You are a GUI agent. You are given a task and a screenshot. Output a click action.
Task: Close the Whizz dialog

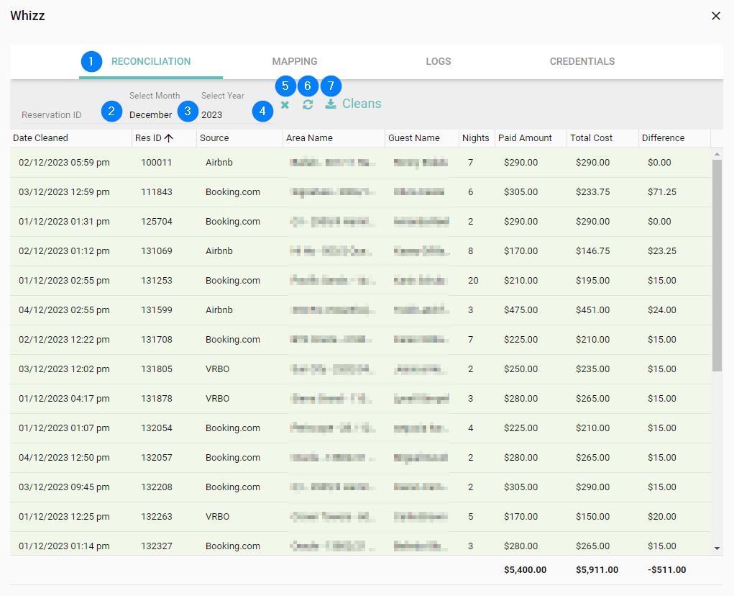[715, 16]
